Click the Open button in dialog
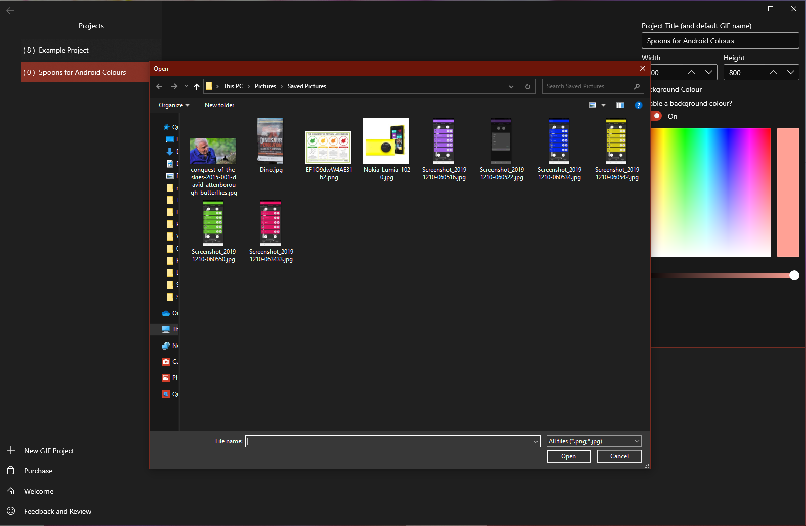 click(569, 456)
